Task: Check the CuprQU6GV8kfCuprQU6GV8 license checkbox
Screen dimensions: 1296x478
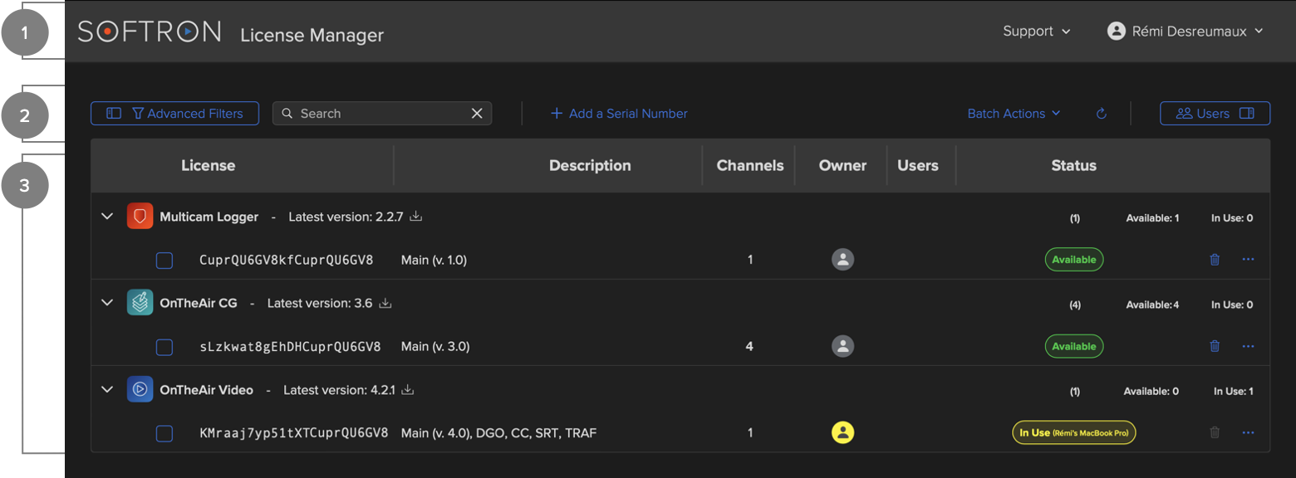Action: tap(164, 261)
